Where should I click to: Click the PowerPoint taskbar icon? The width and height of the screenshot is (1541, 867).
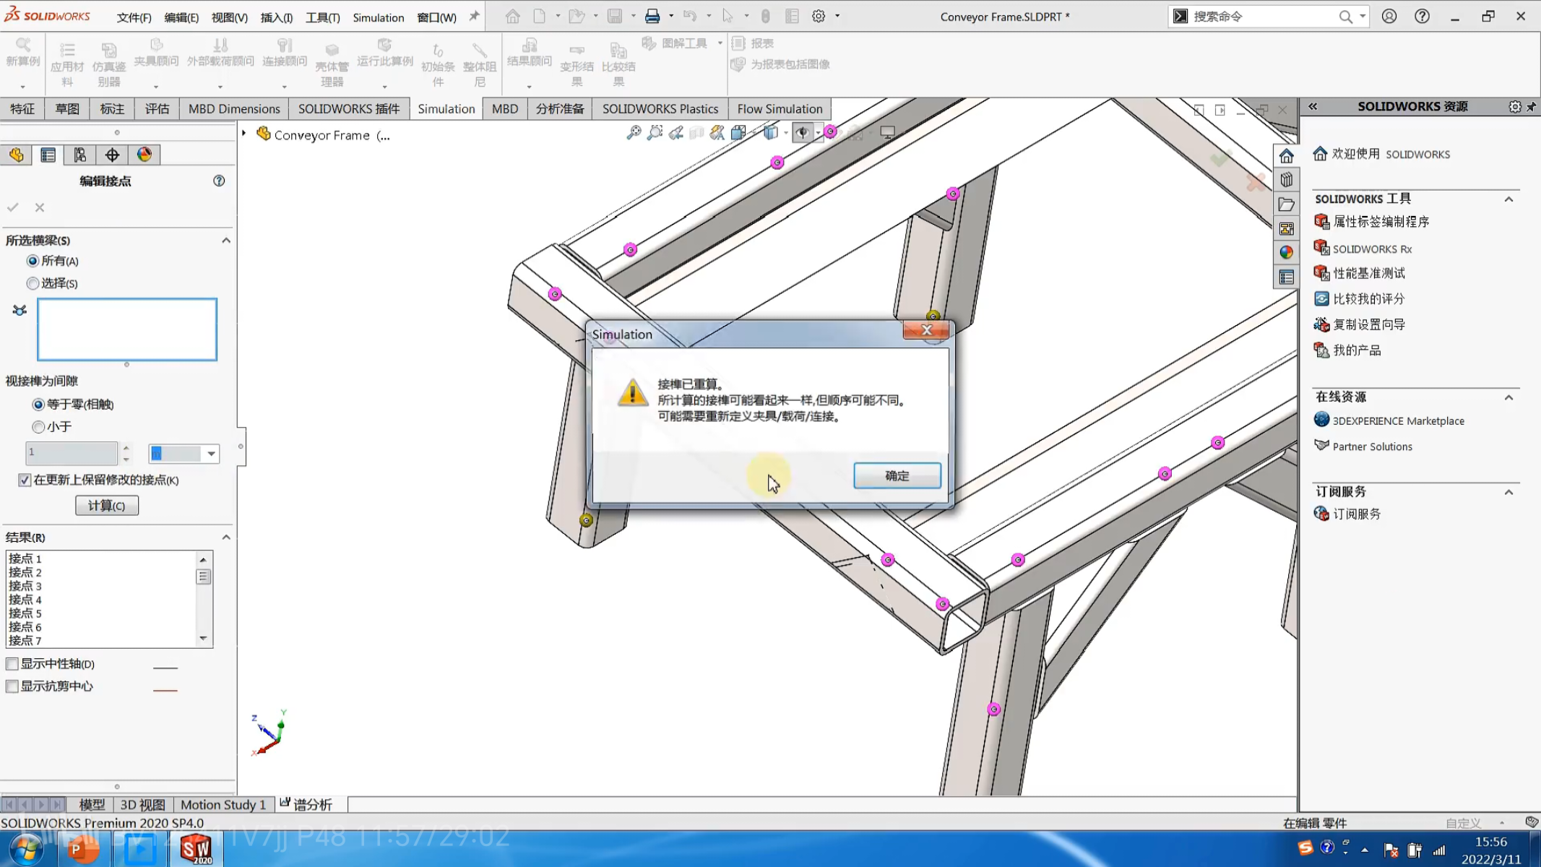(82, 849)
